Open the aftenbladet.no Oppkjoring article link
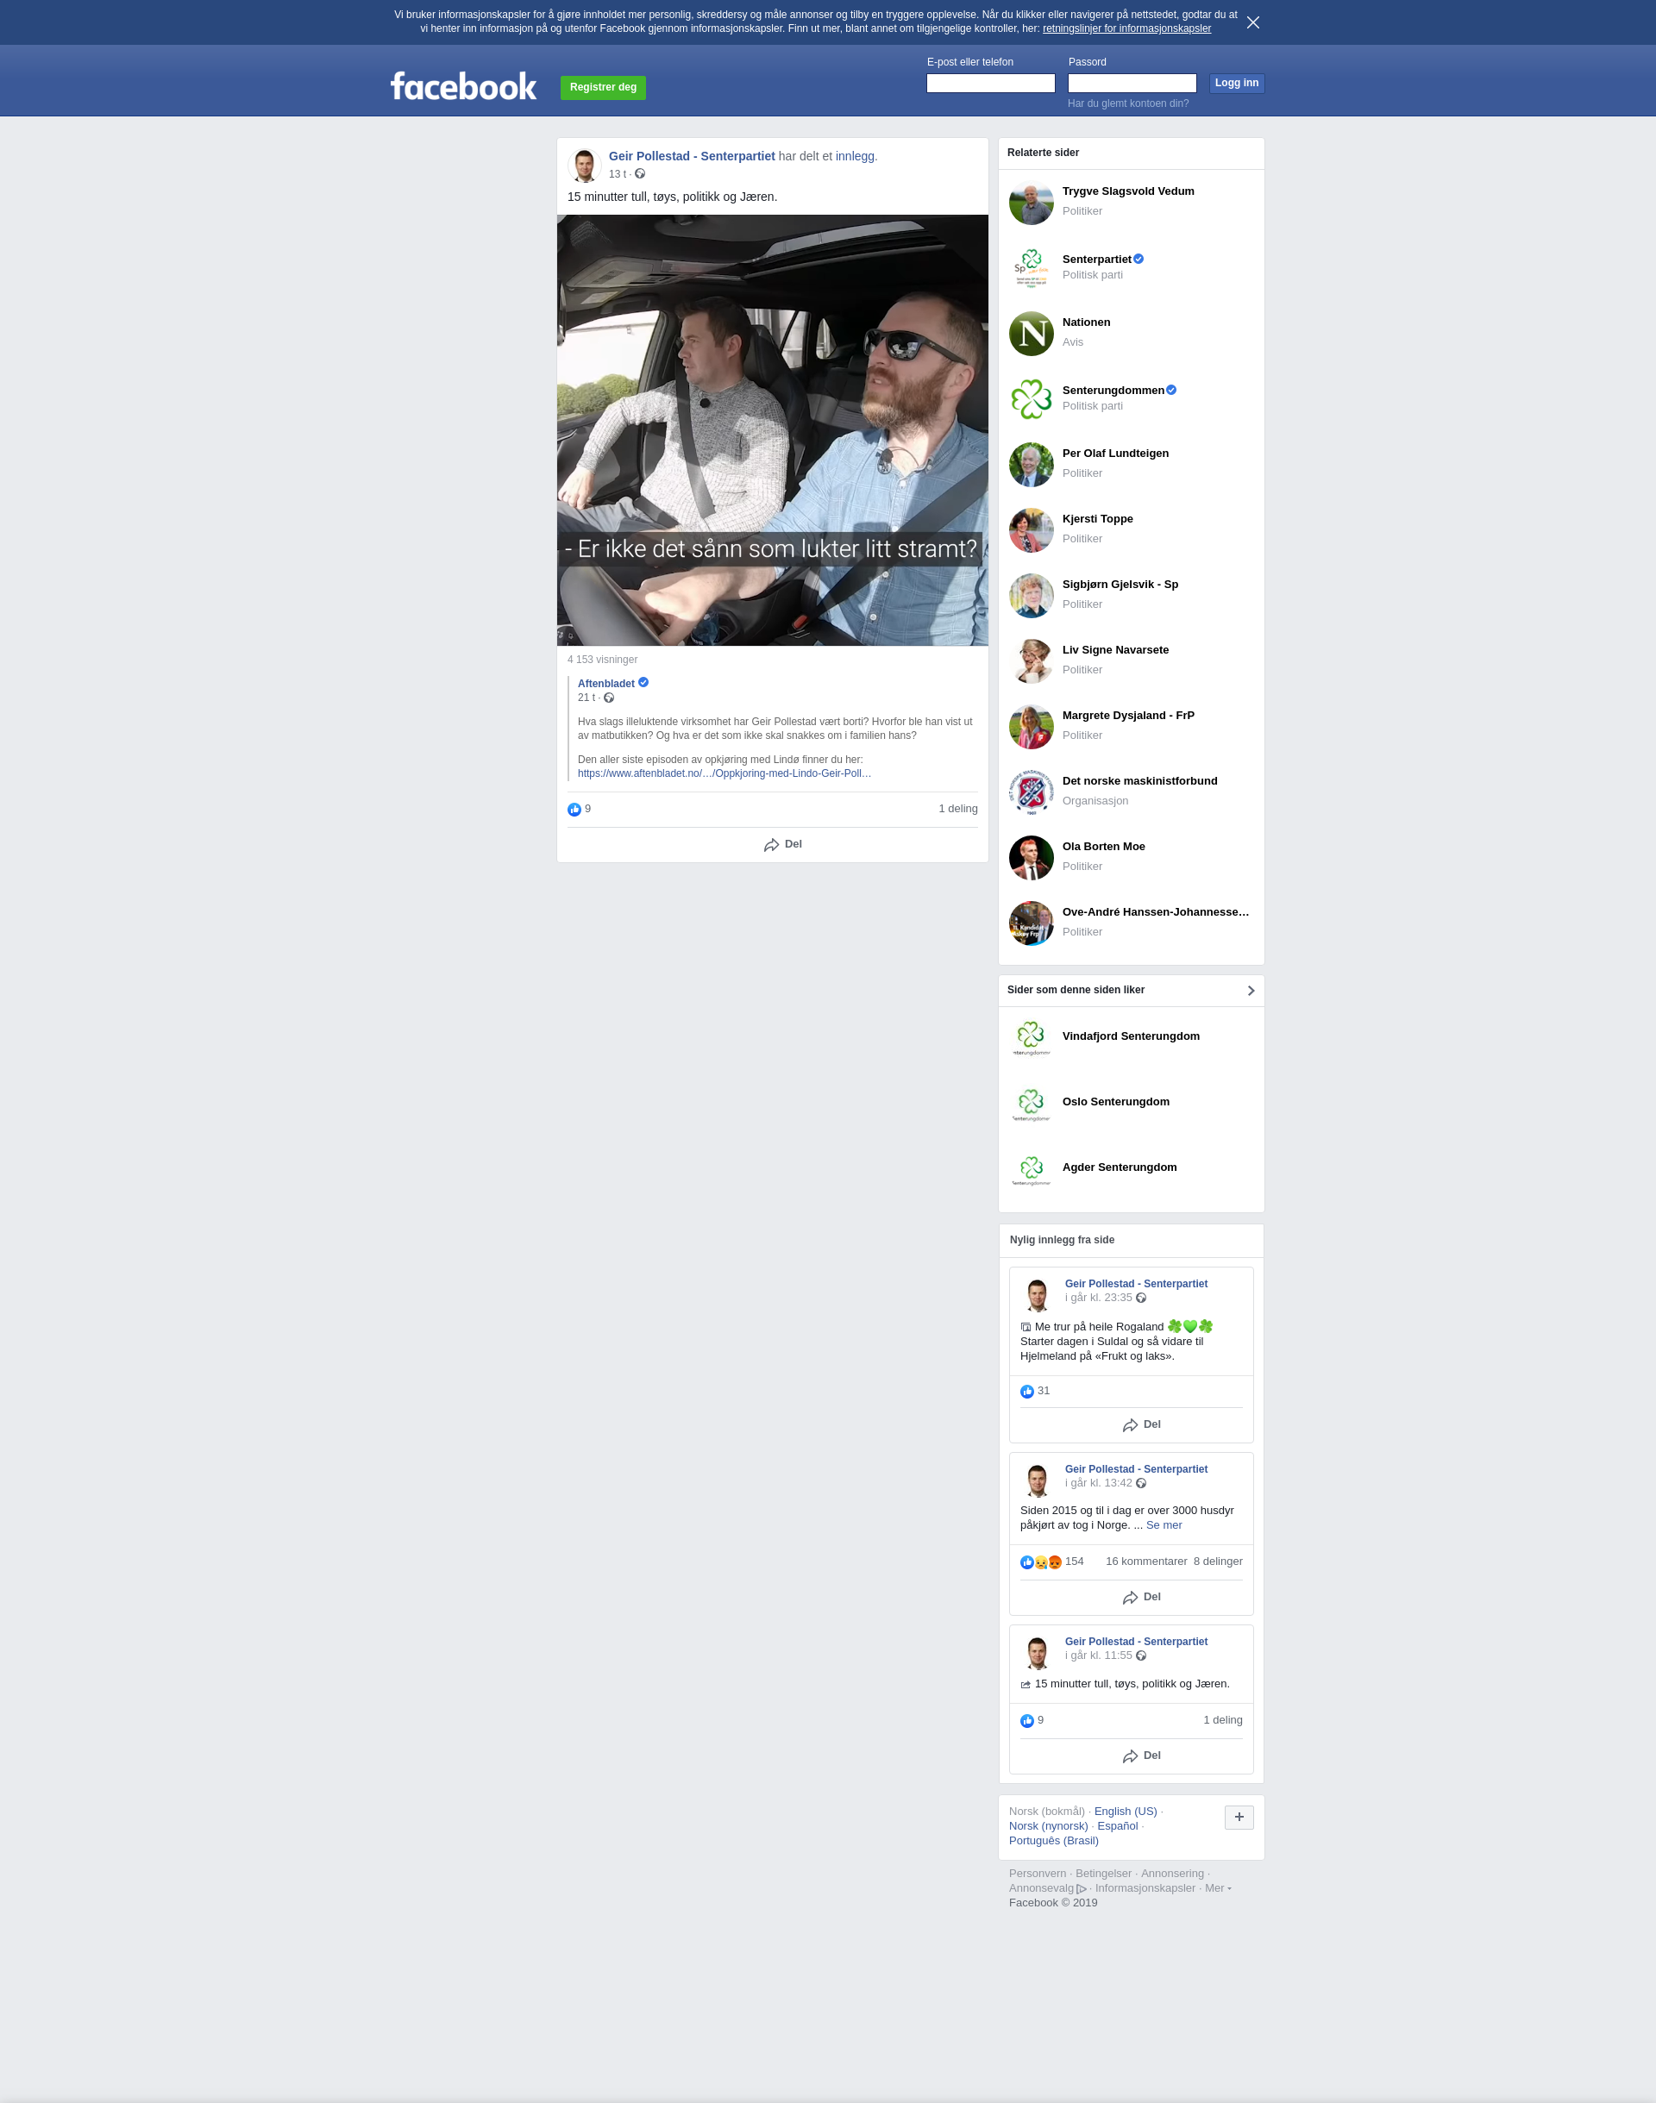Image resolution: width=1656 pixels, height=2103 pixels. [724, 773]
